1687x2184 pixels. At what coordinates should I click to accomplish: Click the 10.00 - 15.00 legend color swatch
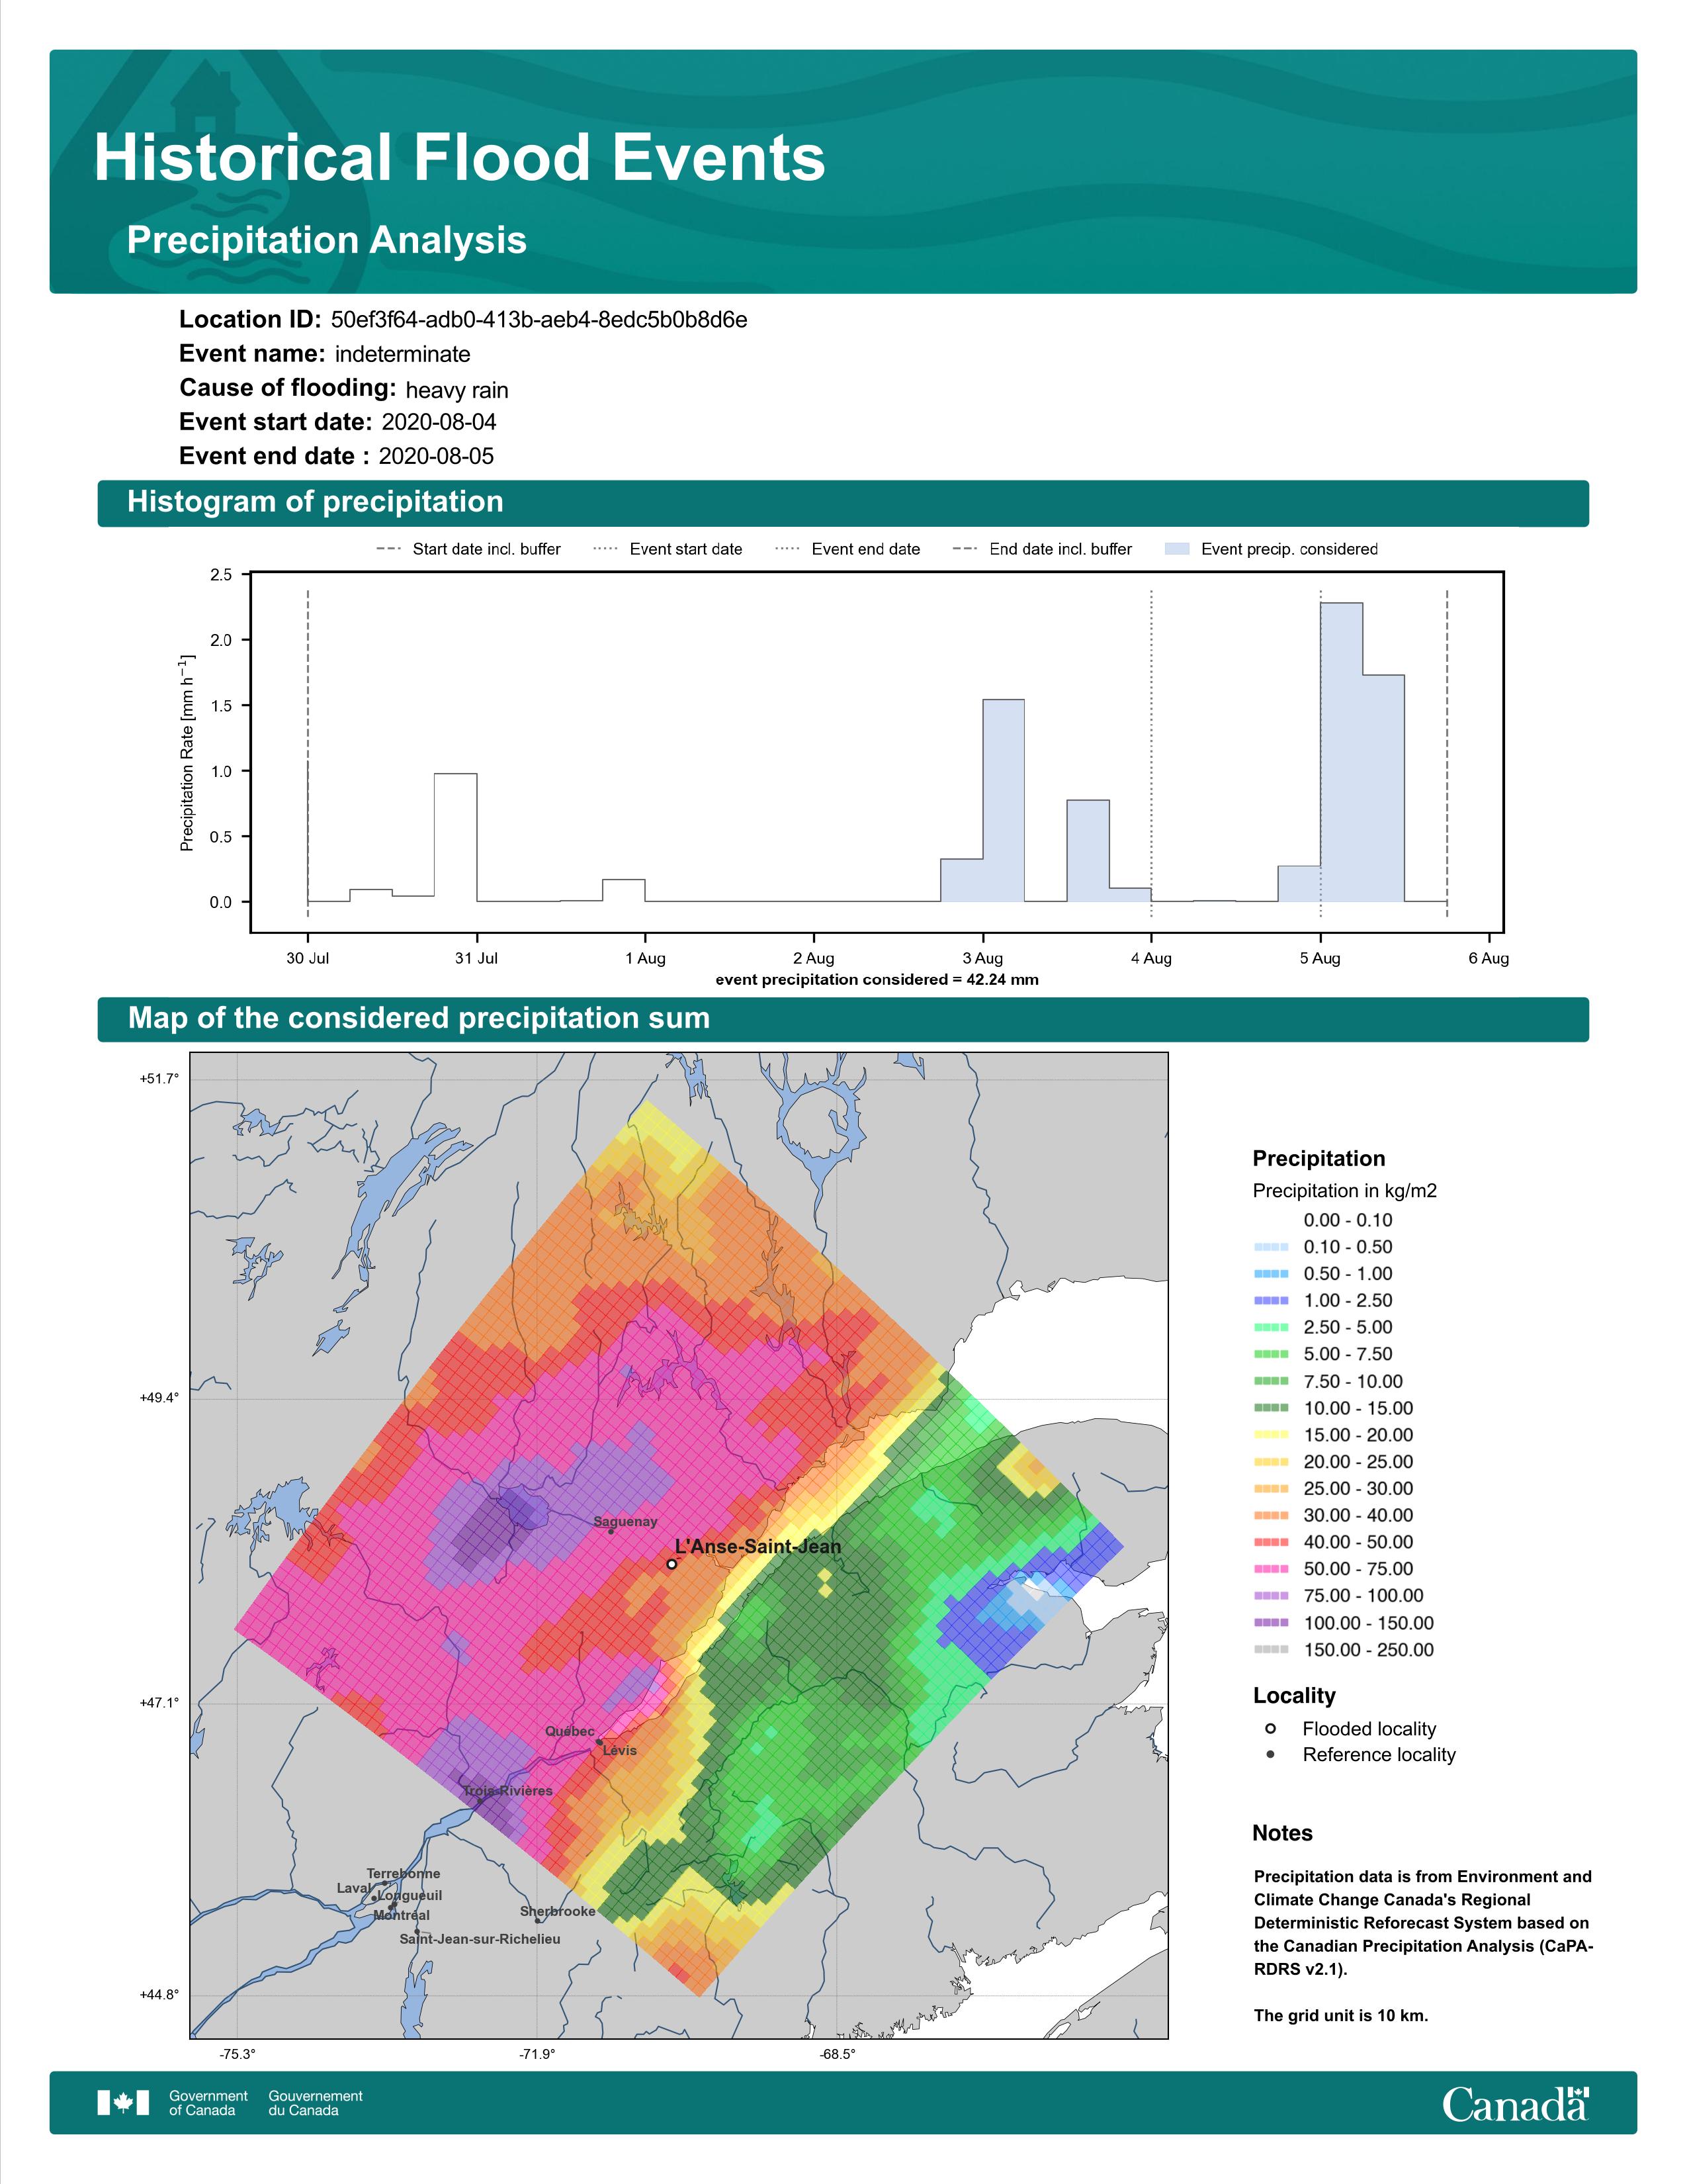(1270, 1408)
